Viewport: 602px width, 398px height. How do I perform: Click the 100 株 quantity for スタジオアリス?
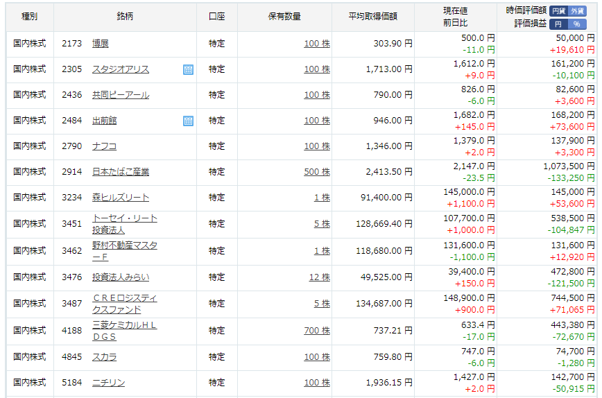317,69
